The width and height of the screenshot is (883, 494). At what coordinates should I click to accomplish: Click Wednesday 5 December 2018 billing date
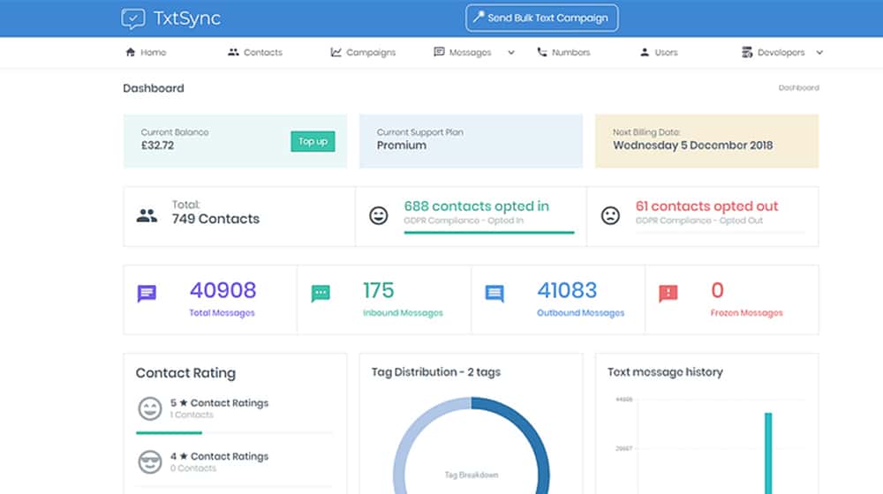pyautogui.click(x=692, y=146)
